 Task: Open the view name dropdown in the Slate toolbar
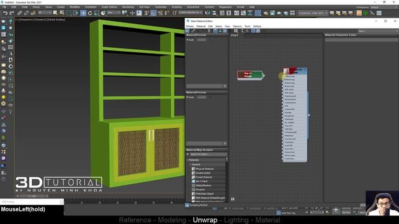tap(378, 31)
